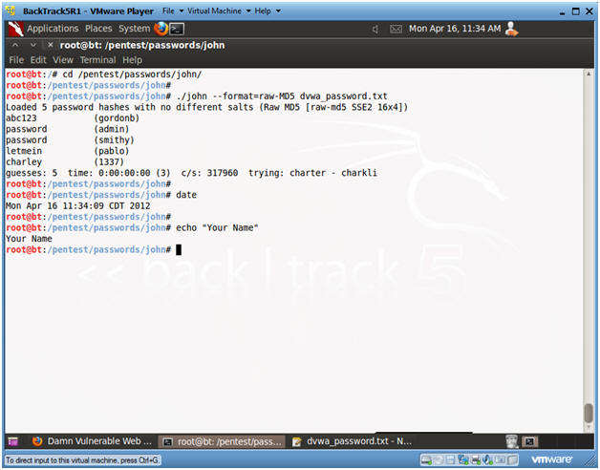
Task: Open the Terminal menu in the menu bar
Action: 98,60
